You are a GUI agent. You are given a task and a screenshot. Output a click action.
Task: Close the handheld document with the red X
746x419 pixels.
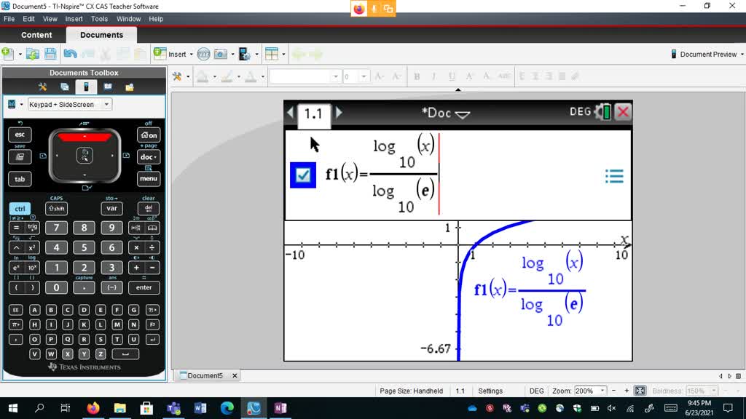pyautogui.click(x=623, y=112)
